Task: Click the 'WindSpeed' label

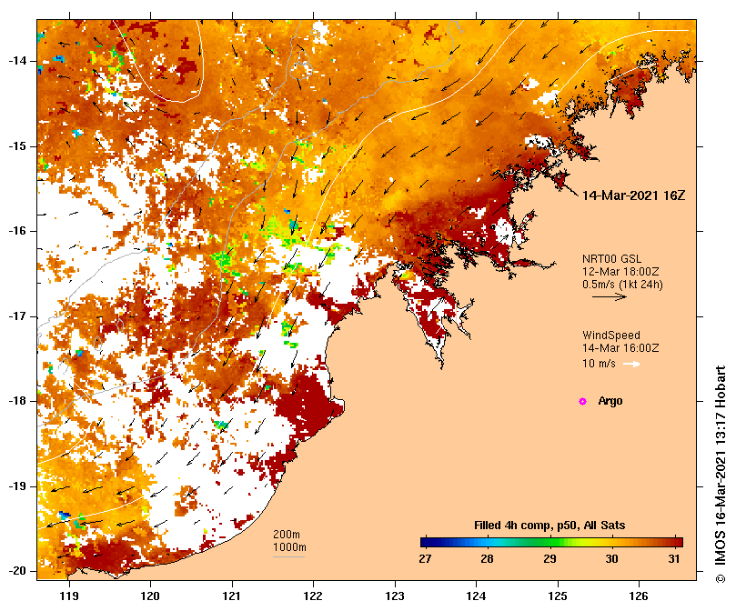Action: 611,336
